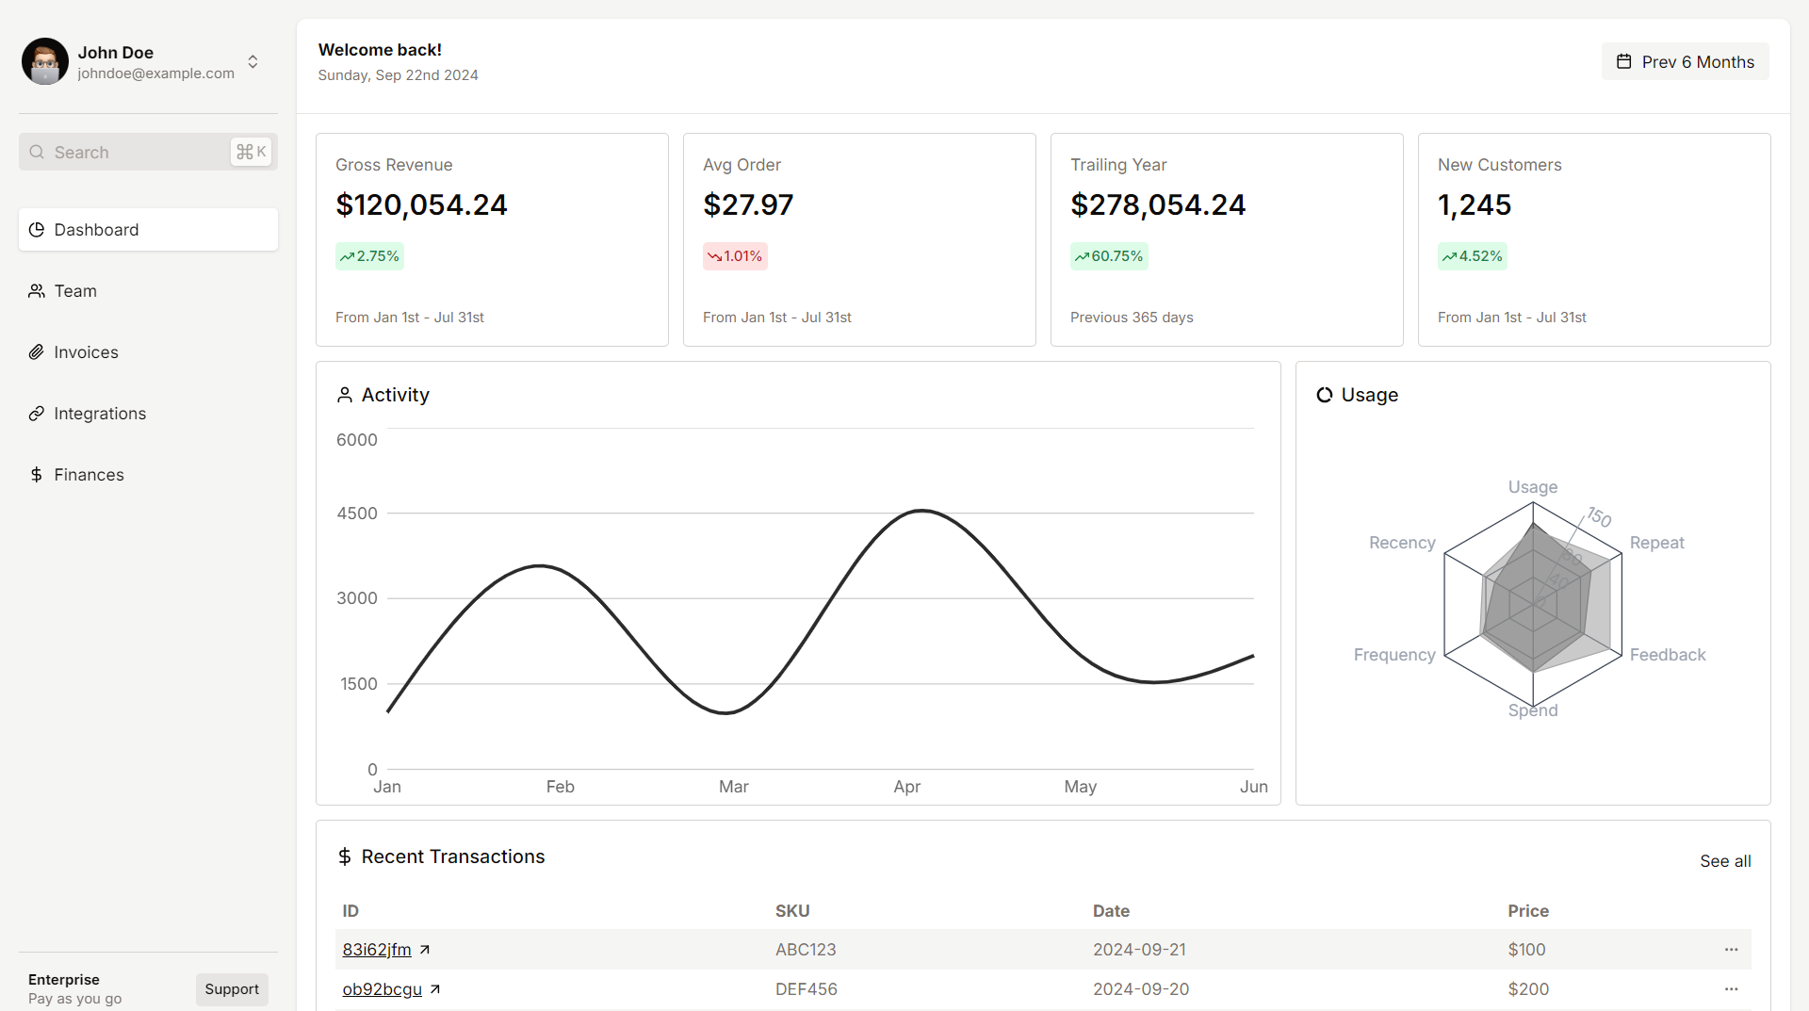This screenshot has height=1011, width=1809.
Task: Click the ⌘K shortcut badge
Action: click(x=251, y=152)
